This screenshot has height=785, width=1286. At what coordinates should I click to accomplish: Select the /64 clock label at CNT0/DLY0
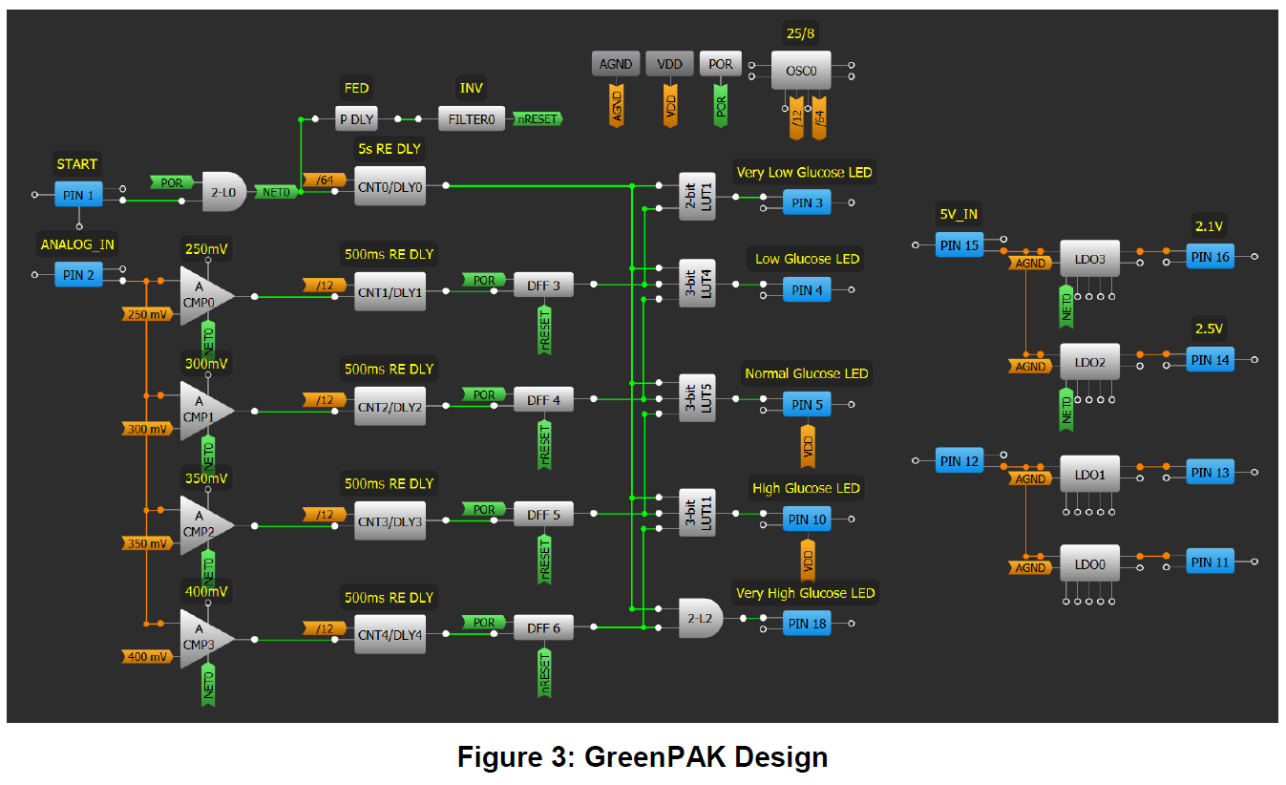pyautogui.click(x=324, y=180)
